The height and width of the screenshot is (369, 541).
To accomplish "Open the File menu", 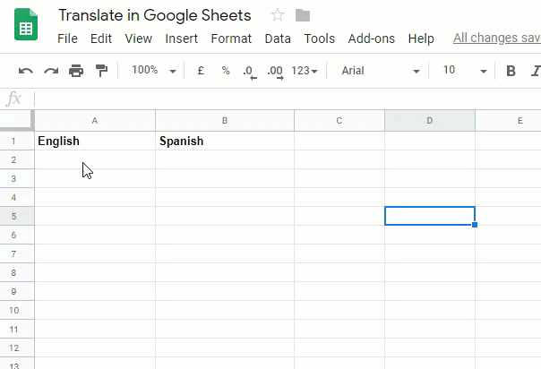I will point(67,39).
